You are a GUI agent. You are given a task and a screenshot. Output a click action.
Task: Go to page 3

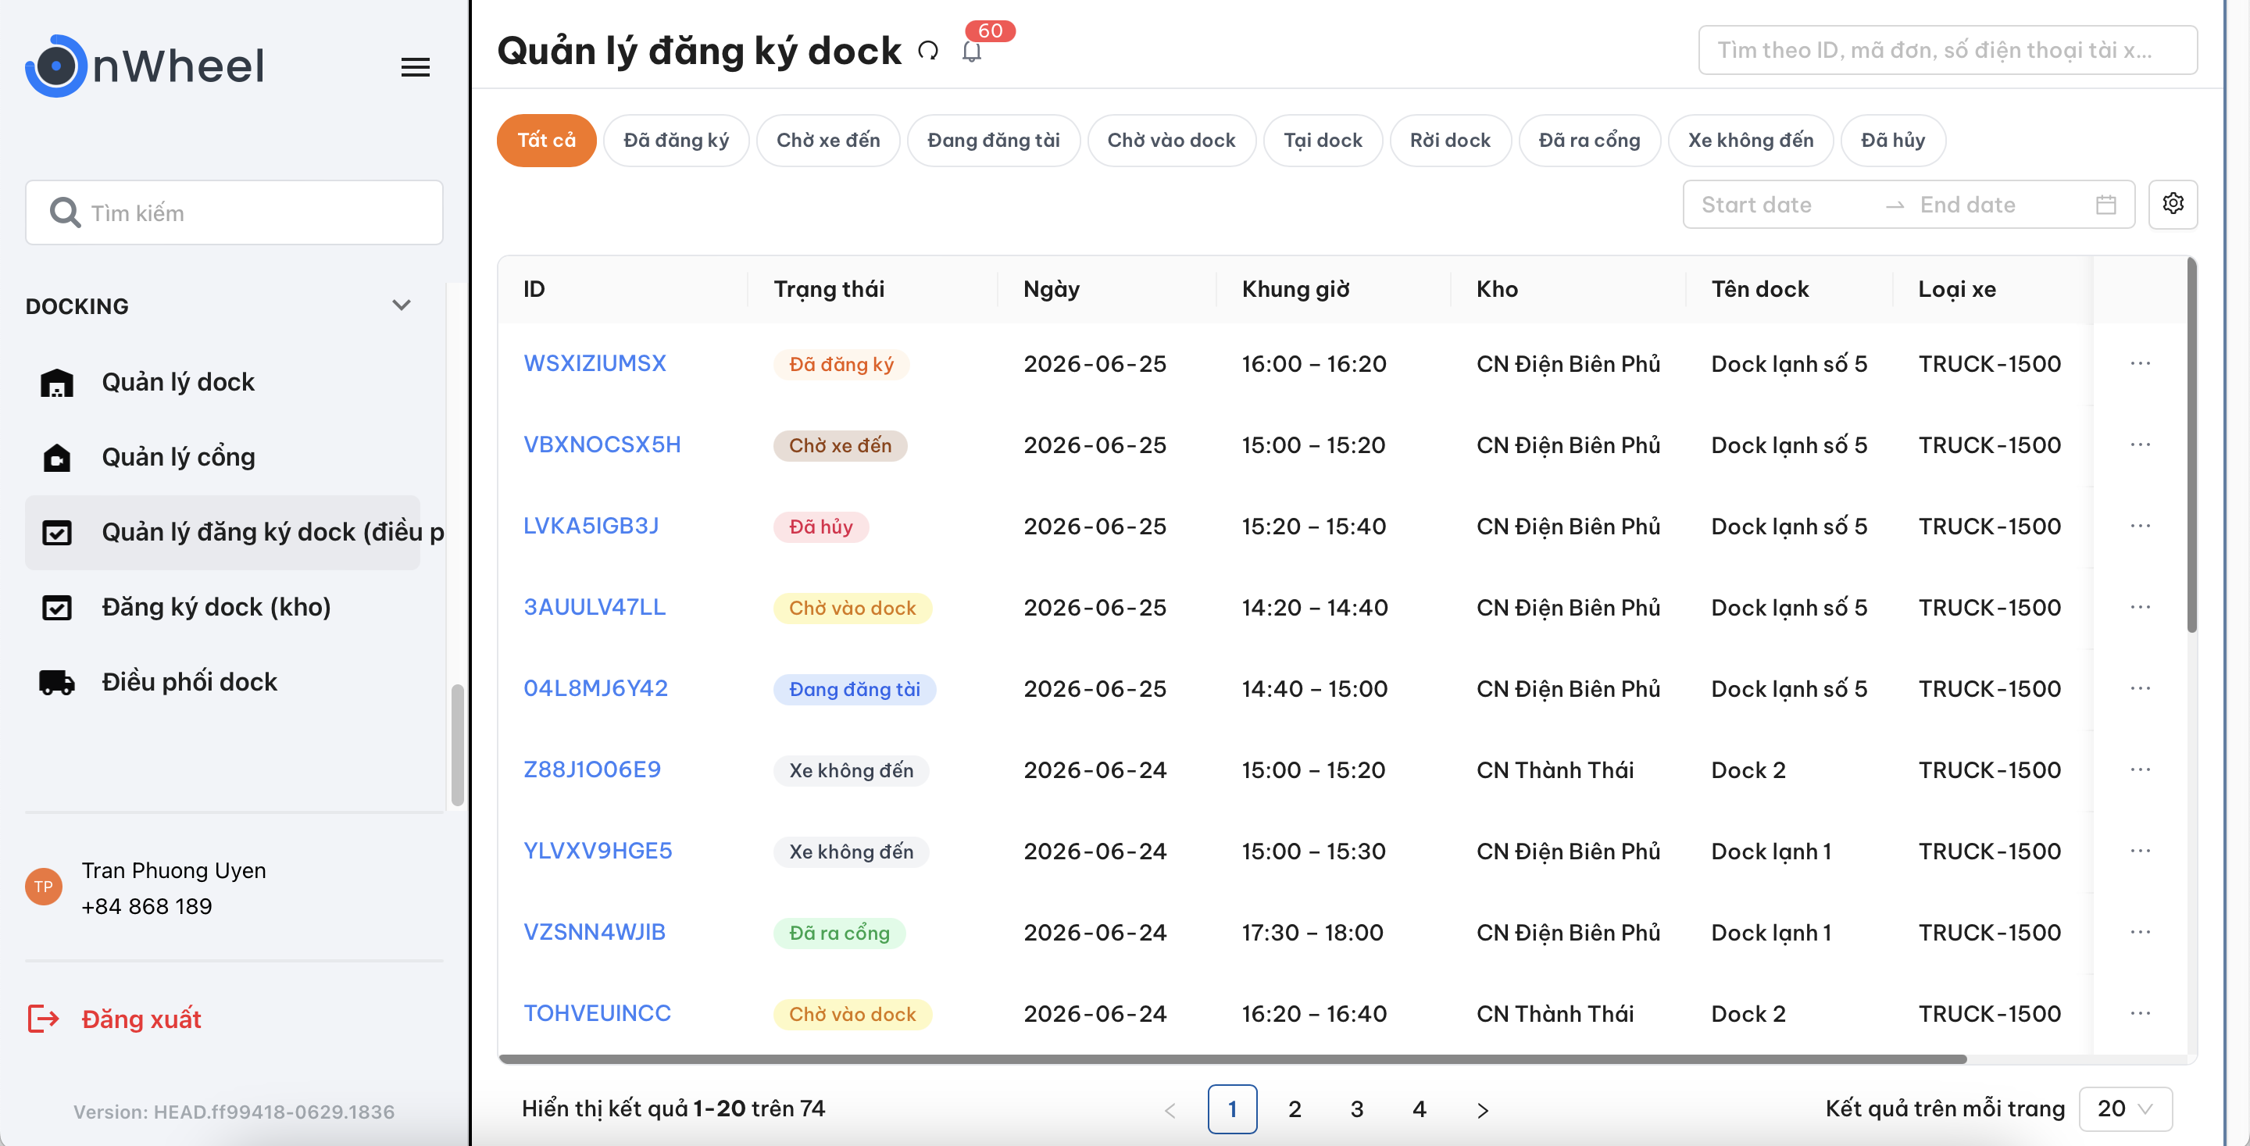1356,1109
